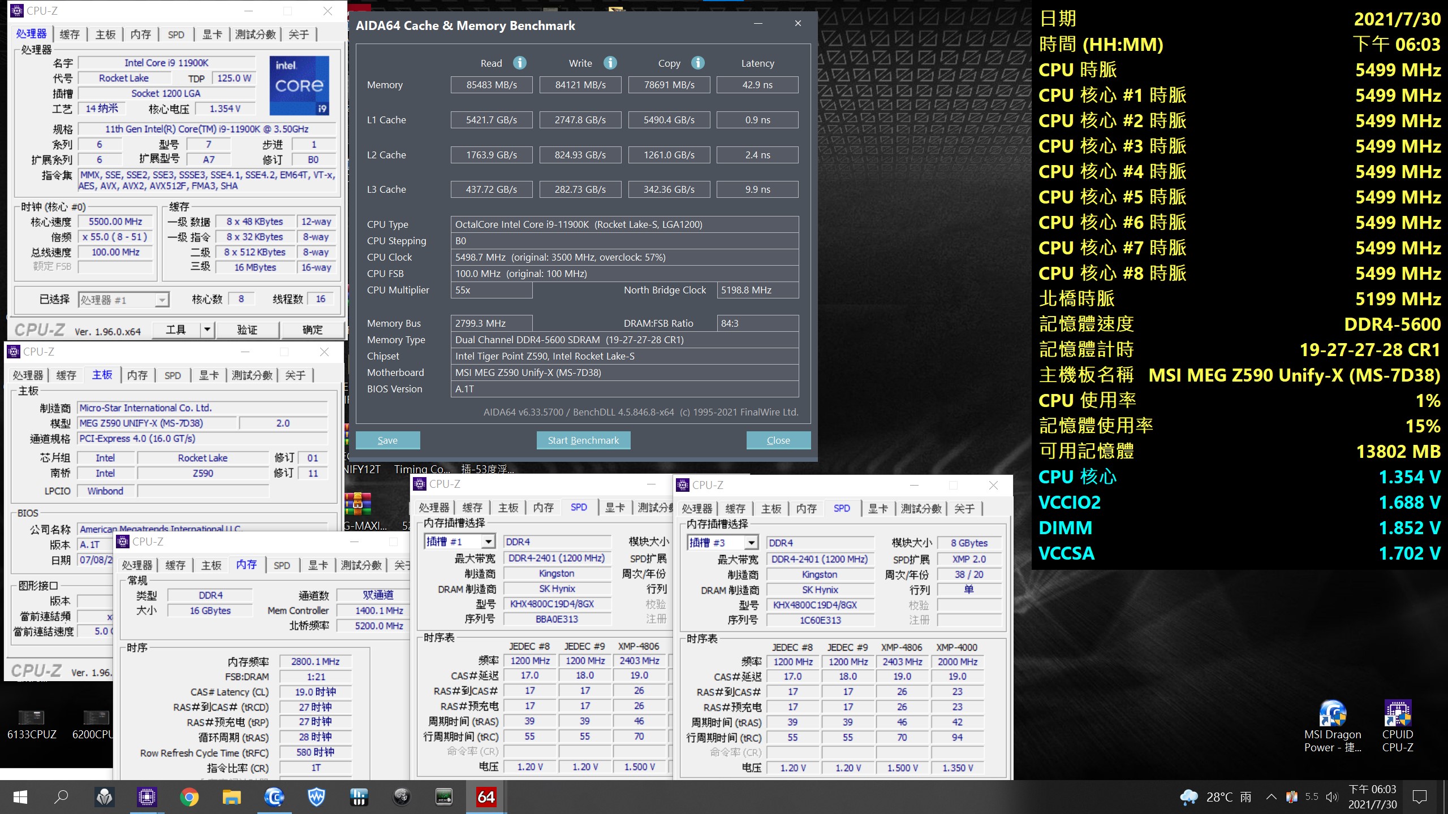The width and height of the screenshot is (1448, 814).
Task: Click Start Benchmark button
Action: coord(583,440)
